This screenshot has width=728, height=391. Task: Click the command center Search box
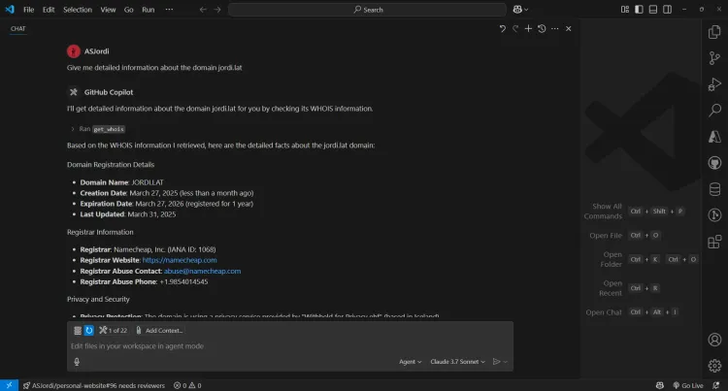pos(367,10)
